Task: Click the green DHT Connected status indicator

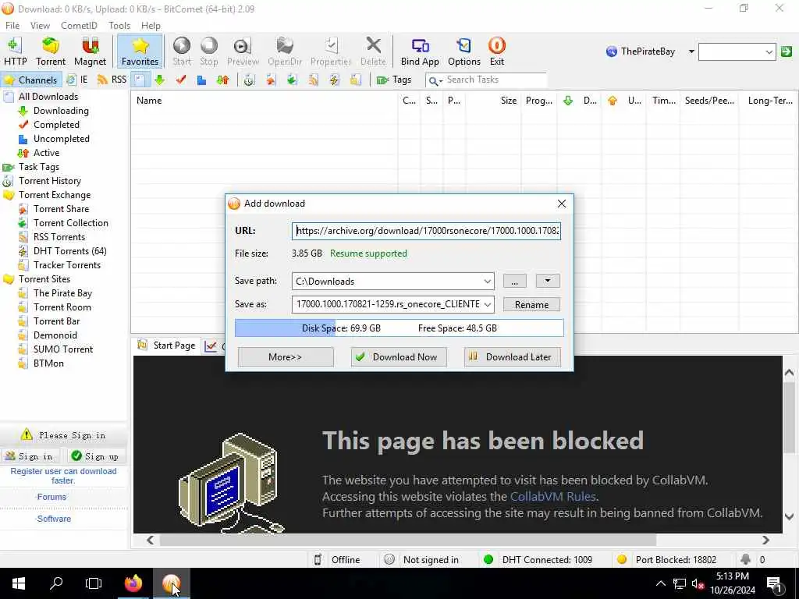Action: pyautogui.click(x=488, y=559)
